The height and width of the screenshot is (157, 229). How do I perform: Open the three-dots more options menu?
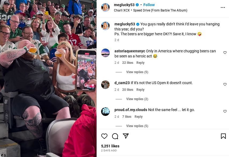coord(223,7)
